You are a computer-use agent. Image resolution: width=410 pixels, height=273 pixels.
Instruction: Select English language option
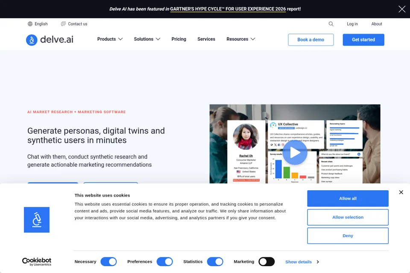pyautogui.click(x=41, y=24)
